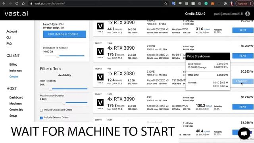Go to Billing page
The image size is (254, 143).
[x=13, y=64]
